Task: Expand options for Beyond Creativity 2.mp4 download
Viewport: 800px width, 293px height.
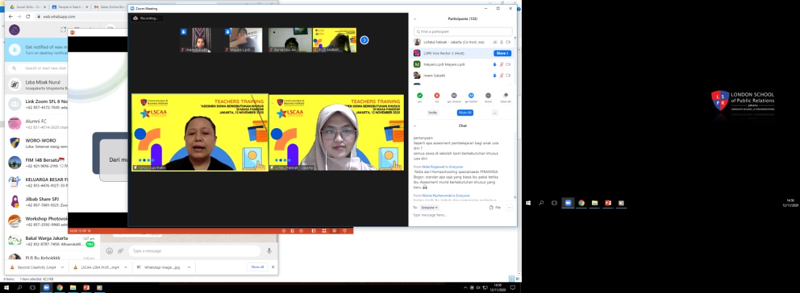Action: 62,267
